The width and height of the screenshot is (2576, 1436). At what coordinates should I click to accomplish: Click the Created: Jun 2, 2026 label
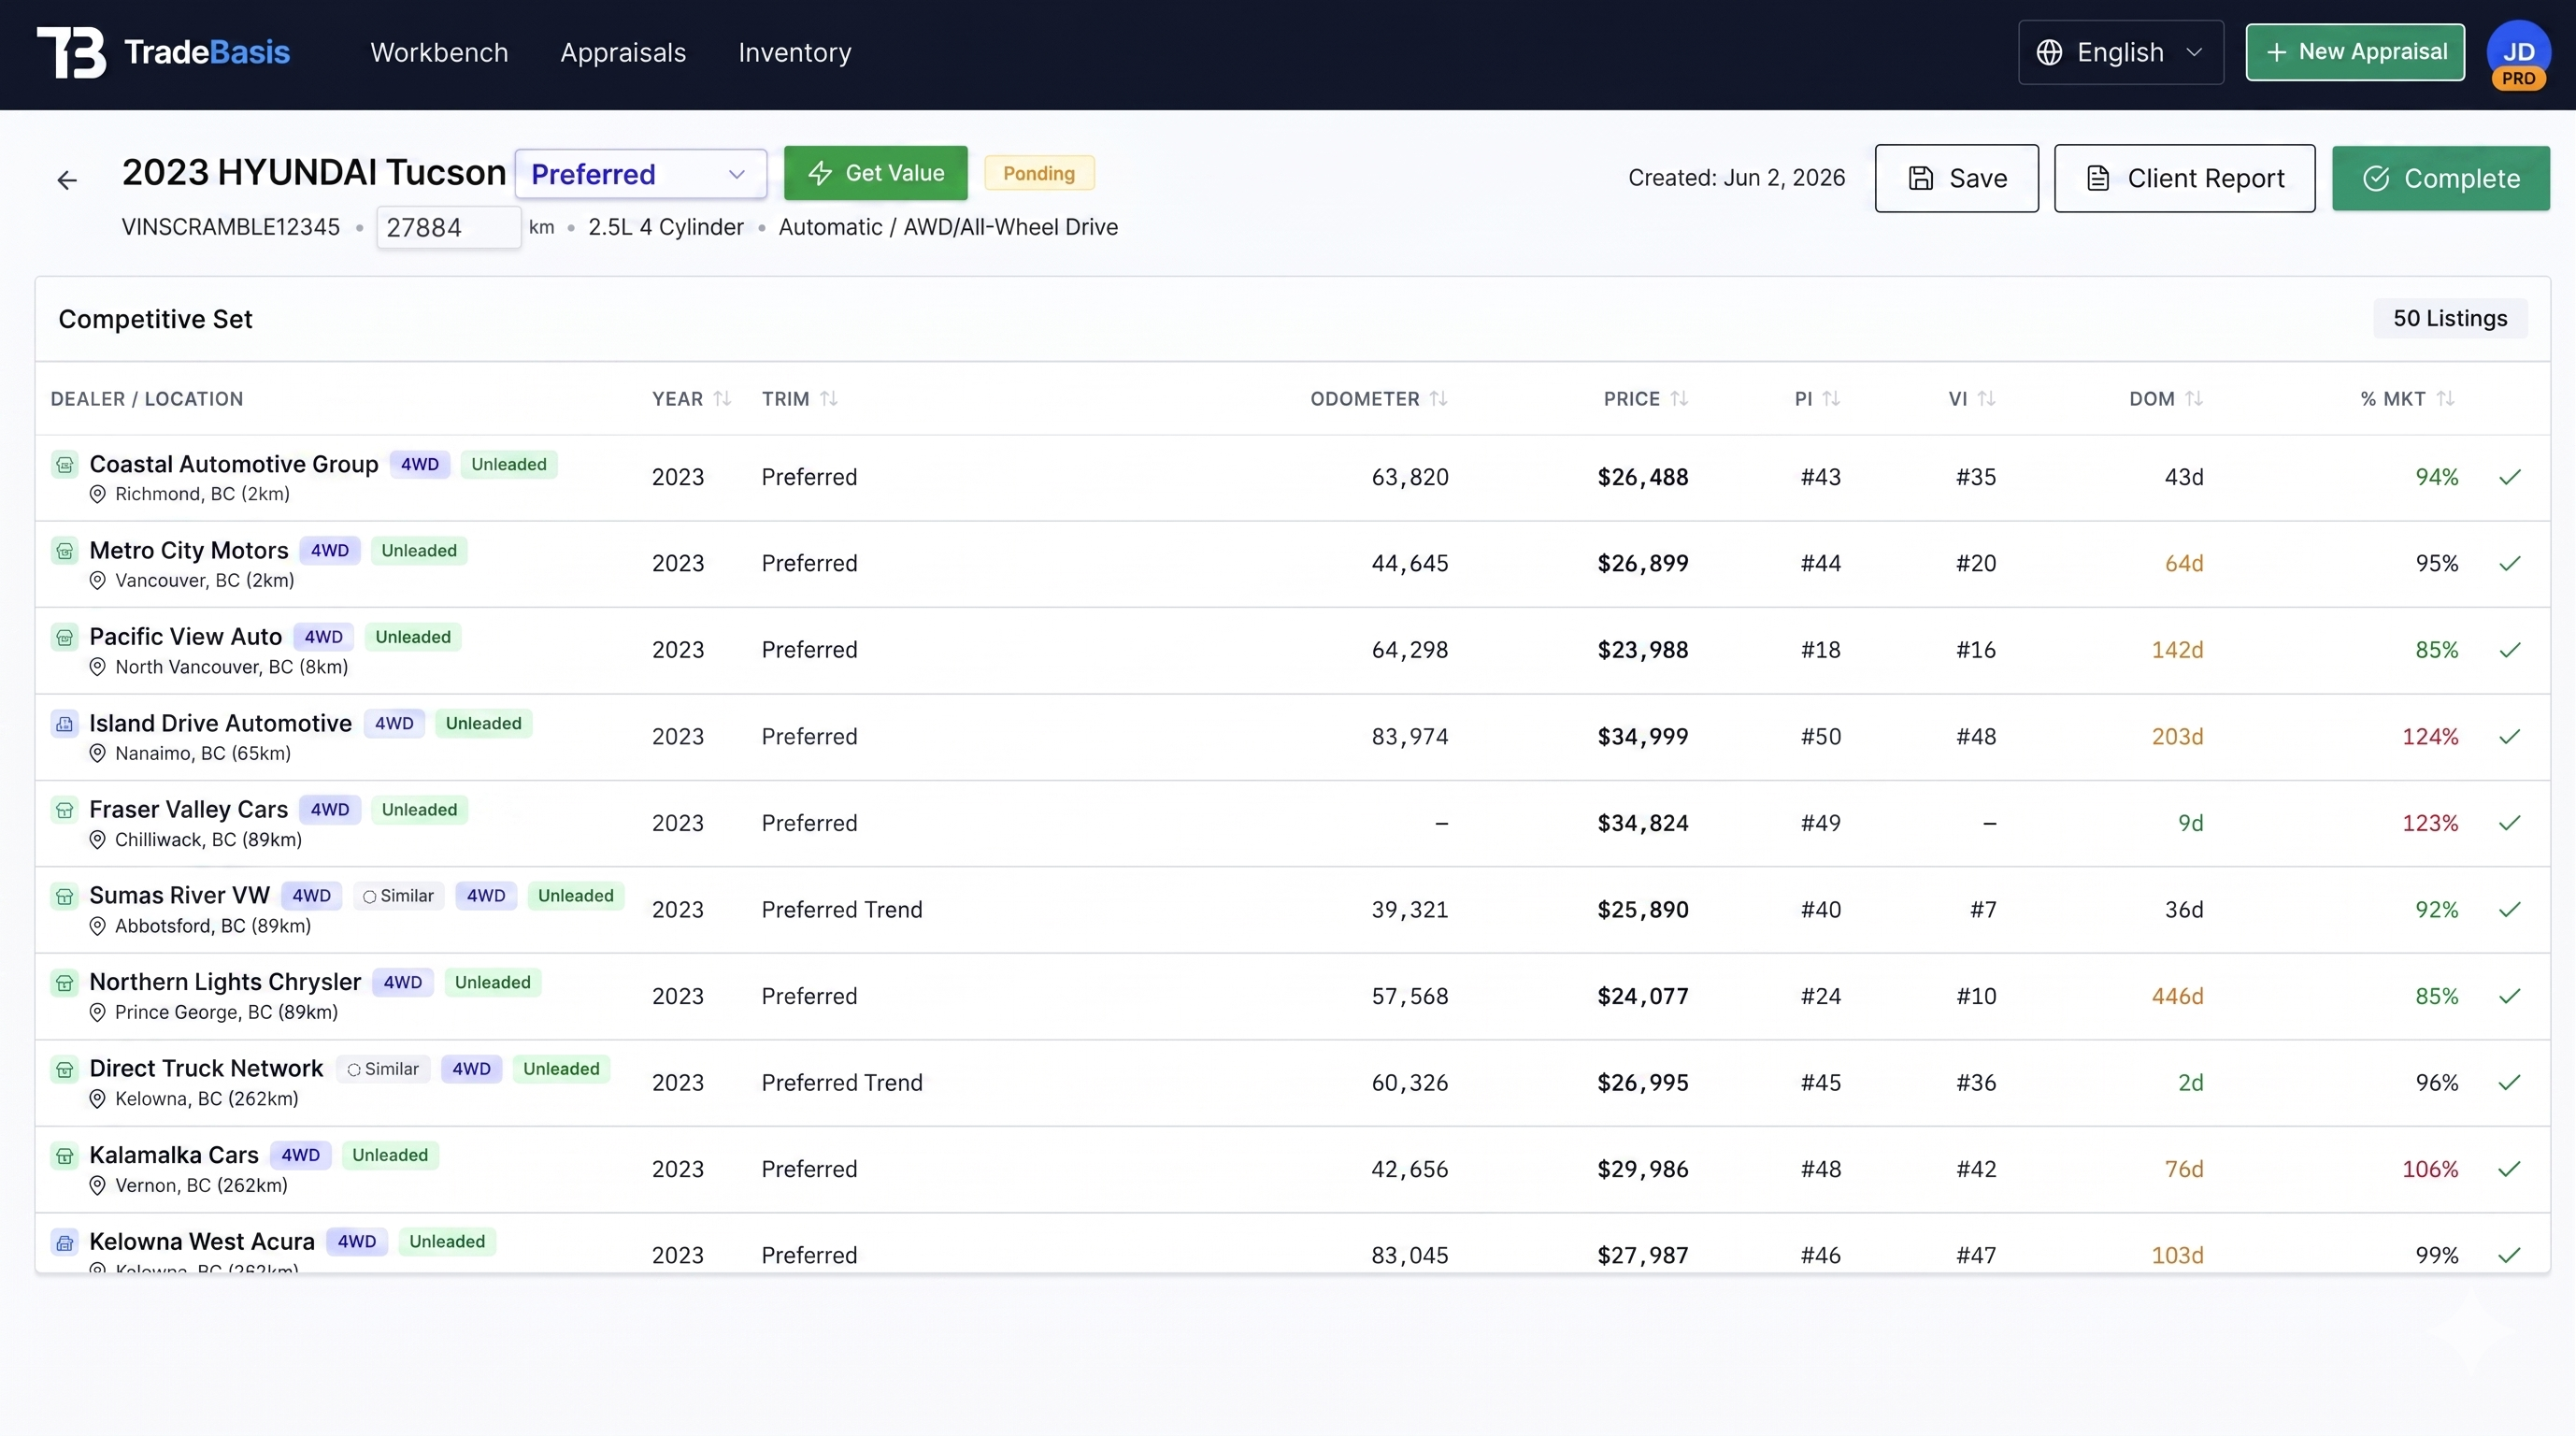1736,178
